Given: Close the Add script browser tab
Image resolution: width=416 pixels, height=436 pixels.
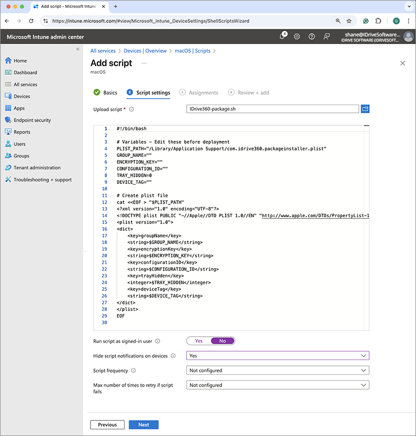Looking at the screenshot, I should tap(103, 6).
